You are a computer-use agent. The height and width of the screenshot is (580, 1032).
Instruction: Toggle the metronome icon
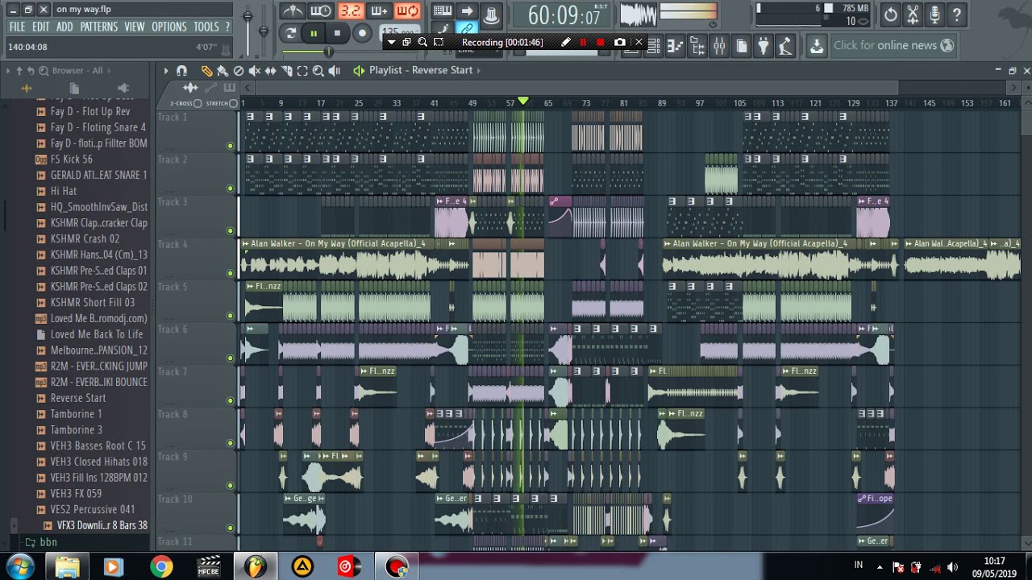pyautogui.click(x=293, y=10)
